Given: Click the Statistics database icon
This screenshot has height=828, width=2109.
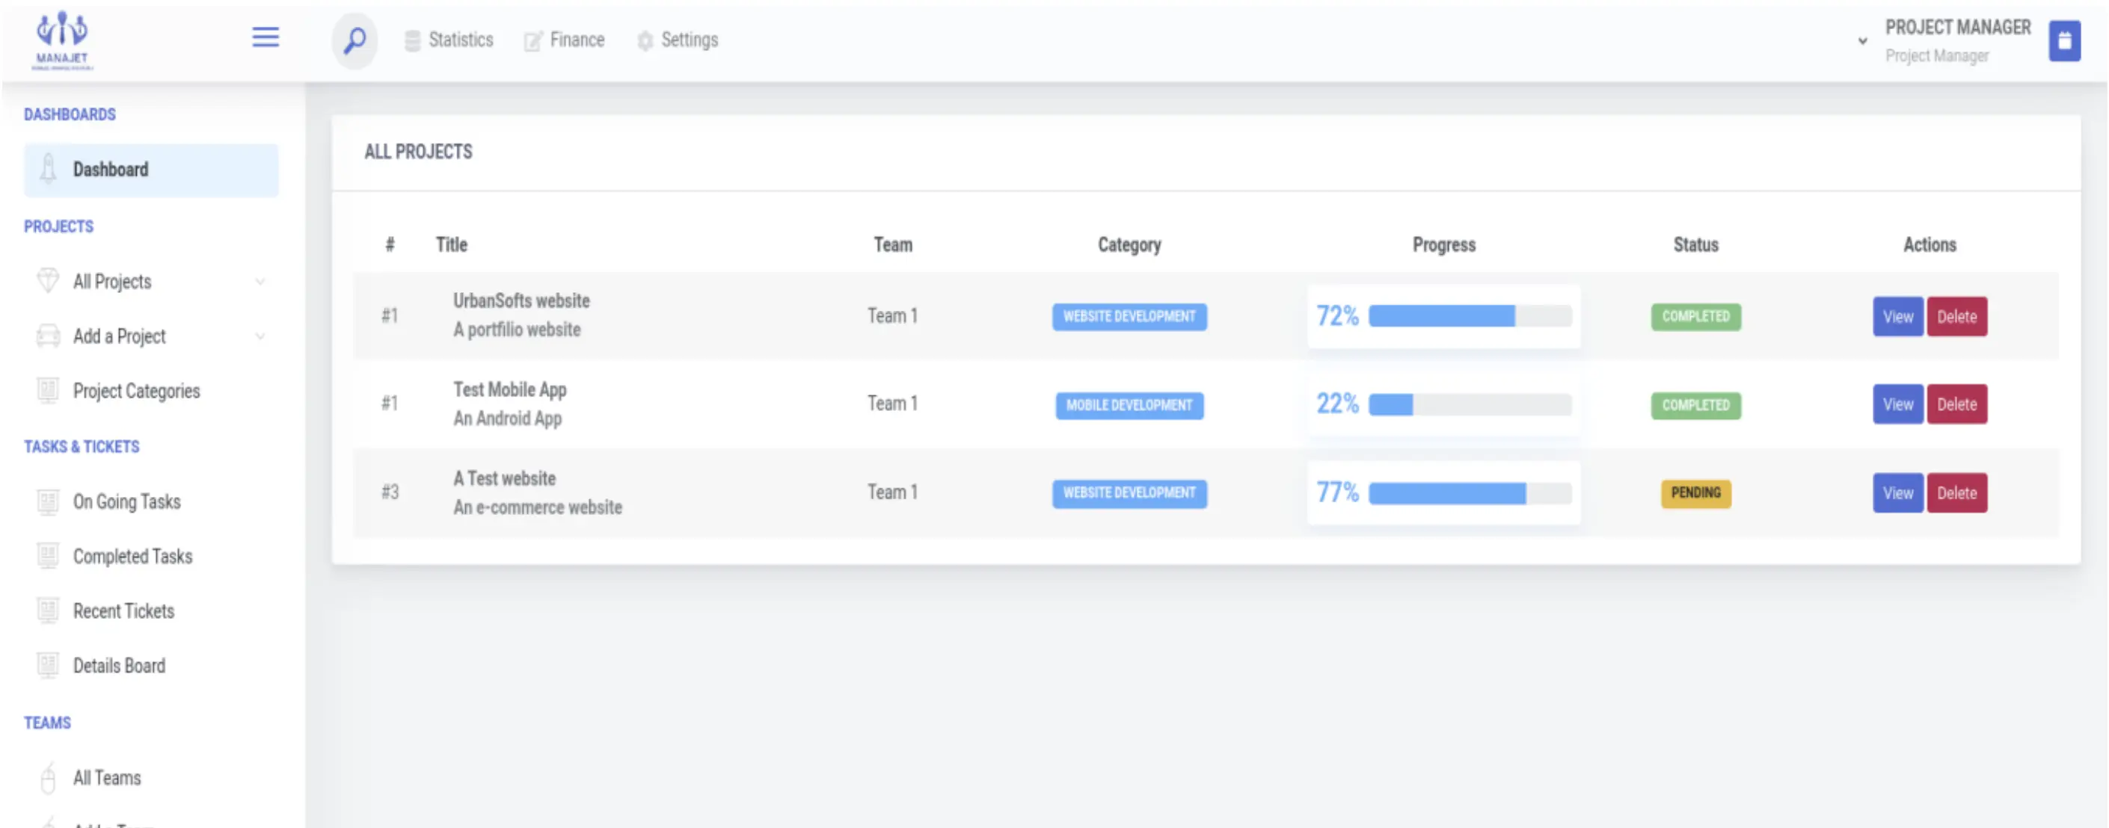Looking at the screenshot, I should click(413, 41).
